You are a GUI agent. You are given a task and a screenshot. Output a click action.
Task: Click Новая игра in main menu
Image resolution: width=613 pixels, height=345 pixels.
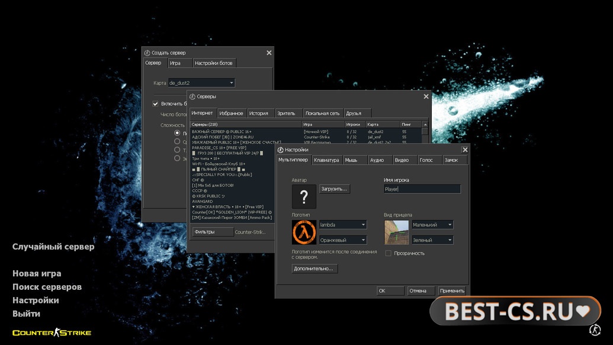click(x=37, y=273)
